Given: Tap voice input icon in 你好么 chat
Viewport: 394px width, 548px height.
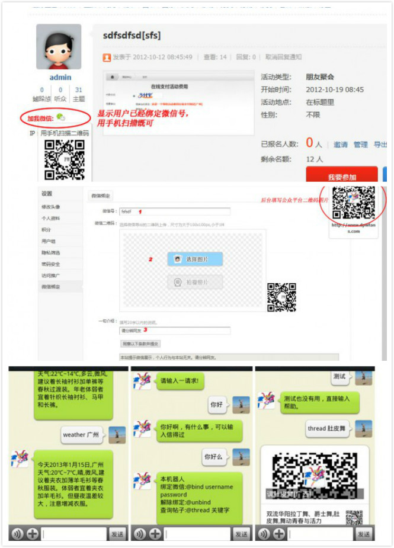Looking at the screenshot, I should click(140, 534).
